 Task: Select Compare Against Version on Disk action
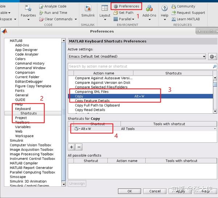tap(102, 82)
